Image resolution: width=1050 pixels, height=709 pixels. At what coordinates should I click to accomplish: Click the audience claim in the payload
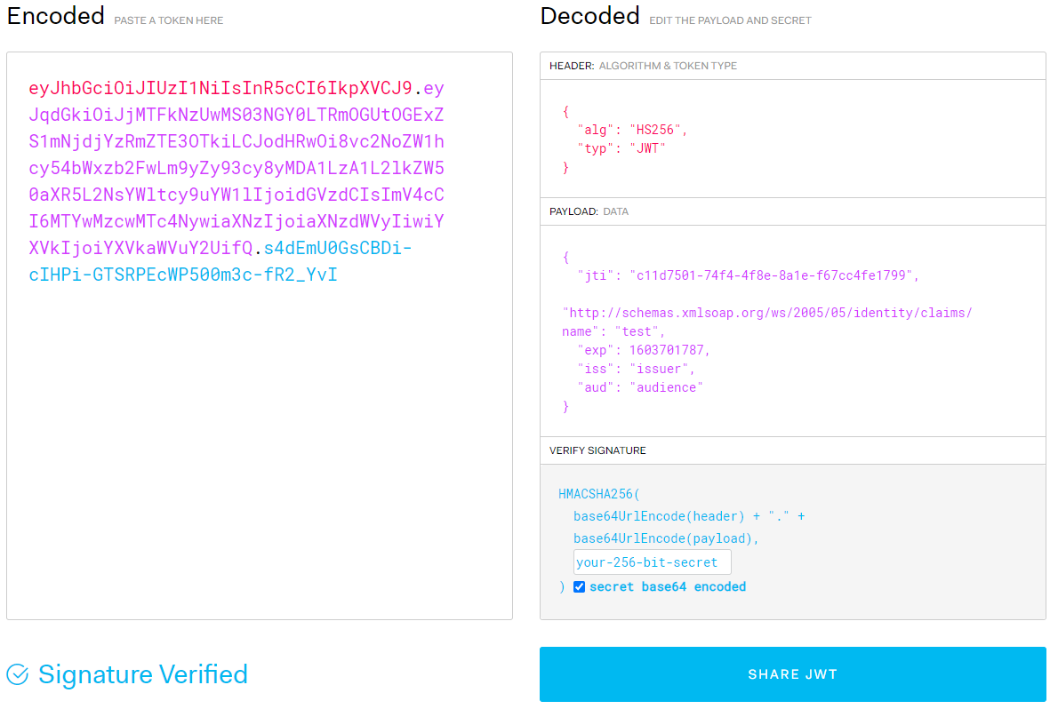pyautogui.click(x=672, y=386)
